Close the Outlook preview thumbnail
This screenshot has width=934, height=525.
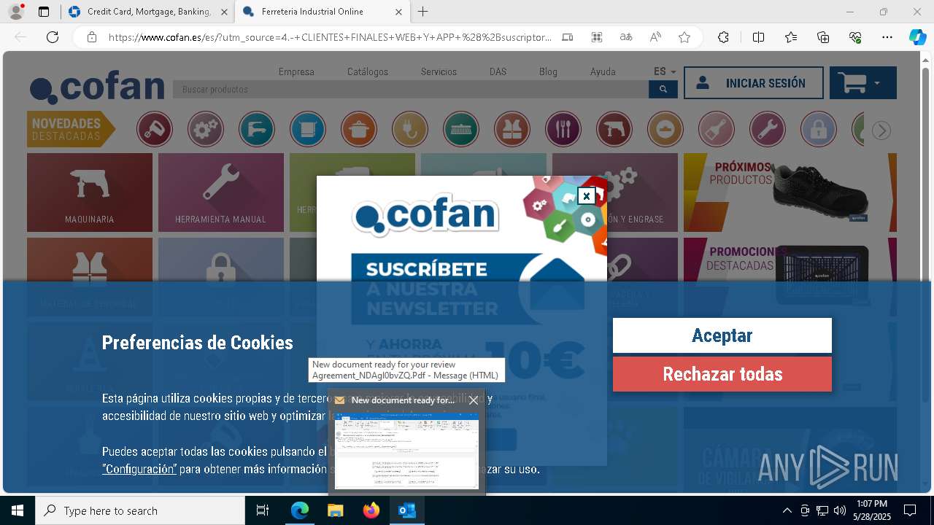[x=474, y=400]
